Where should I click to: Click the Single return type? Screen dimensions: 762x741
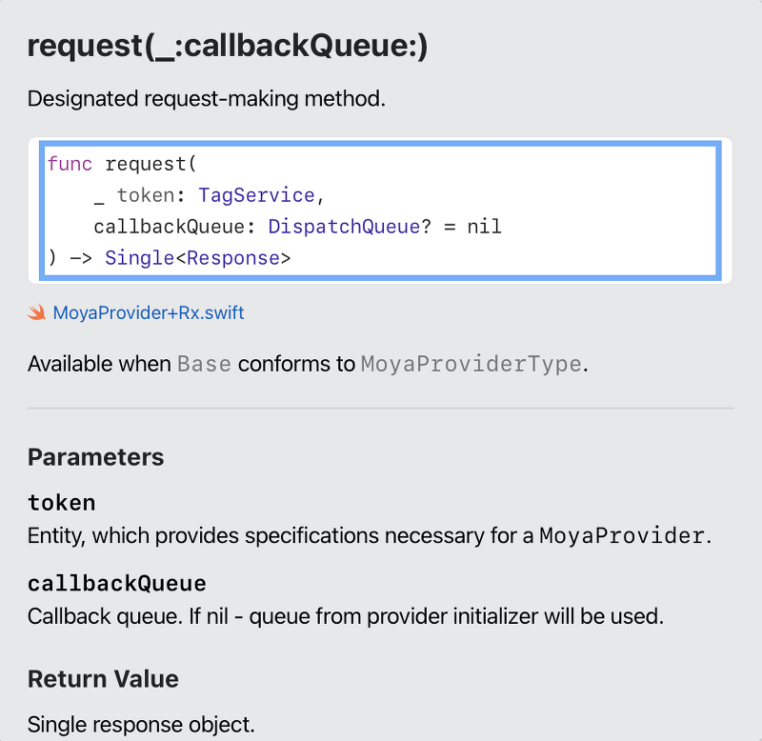pyautogui.click(x=140, y=258)
